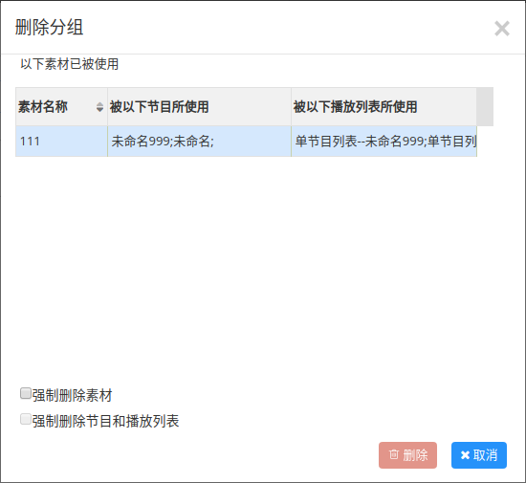Click the sort arrows beside 素材名称
The width and height of the screenshot is (526, 483).
[x=99, y=107]
